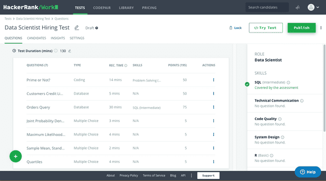Switch to the CANDIDATES tab

37,38
